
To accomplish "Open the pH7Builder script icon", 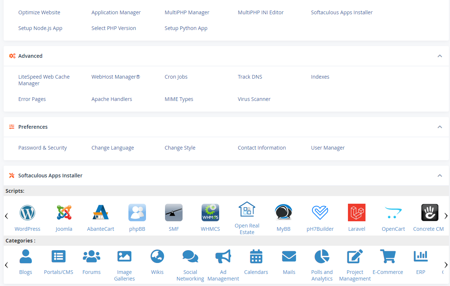I will click(x=320, y=212).
